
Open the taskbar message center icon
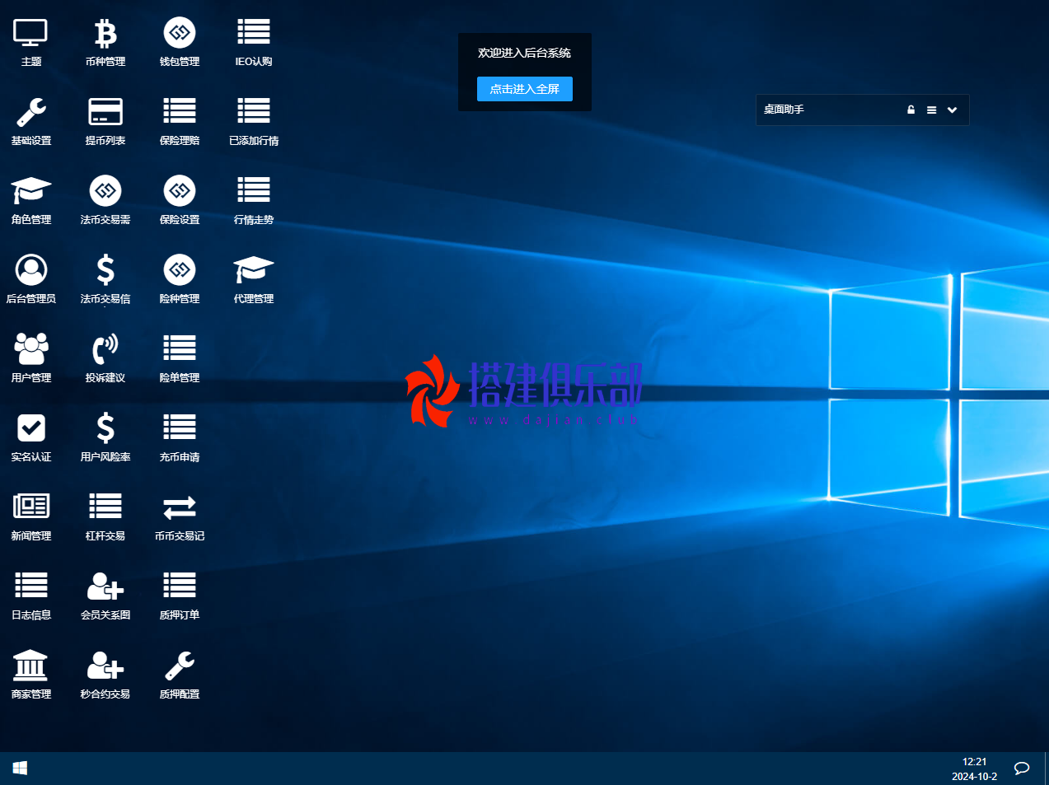tap(1022, 768)
